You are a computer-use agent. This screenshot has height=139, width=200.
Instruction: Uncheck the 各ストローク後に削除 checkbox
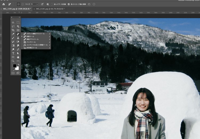tap(69, 4)
